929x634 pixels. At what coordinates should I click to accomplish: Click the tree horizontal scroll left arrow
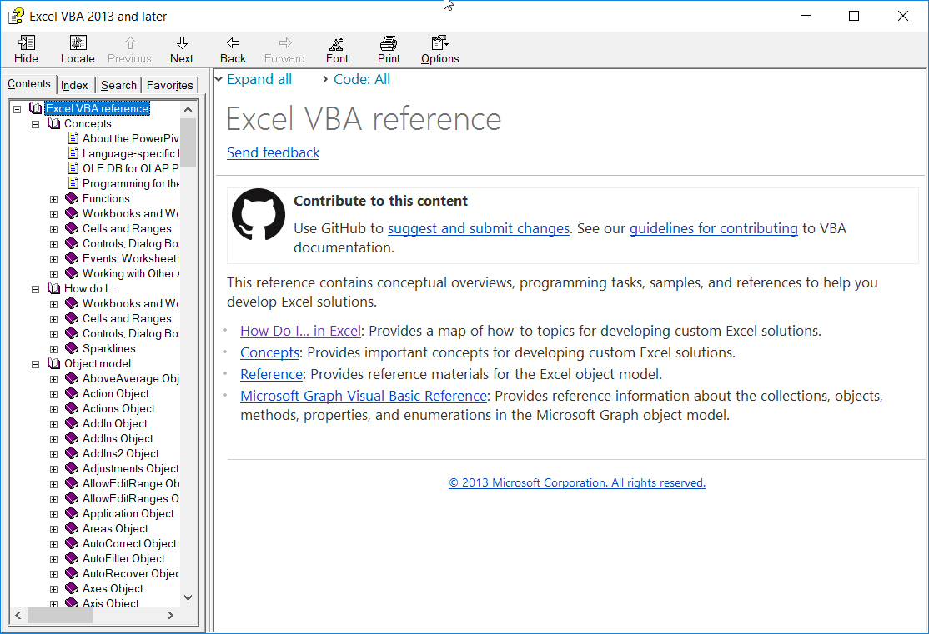pyautogui.click(x=18, y=616)
